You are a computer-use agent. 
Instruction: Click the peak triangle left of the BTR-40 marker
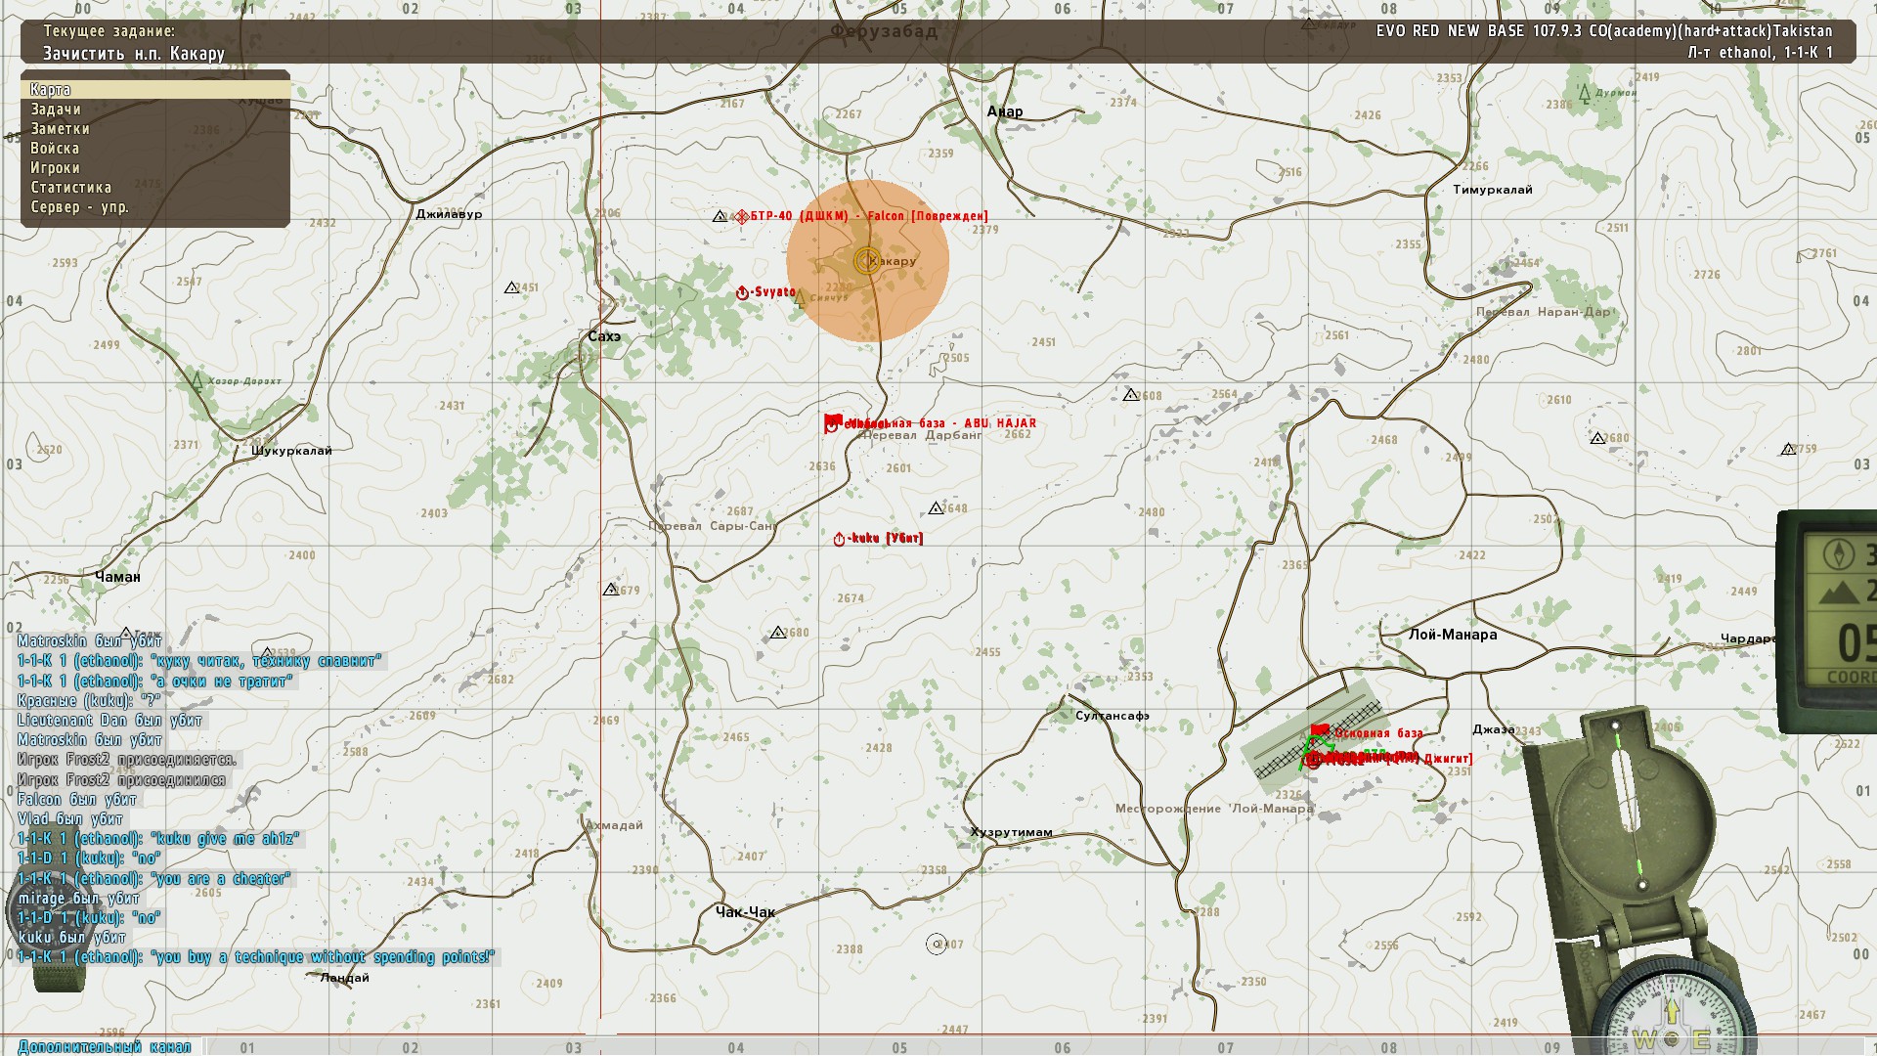point(720,217)
